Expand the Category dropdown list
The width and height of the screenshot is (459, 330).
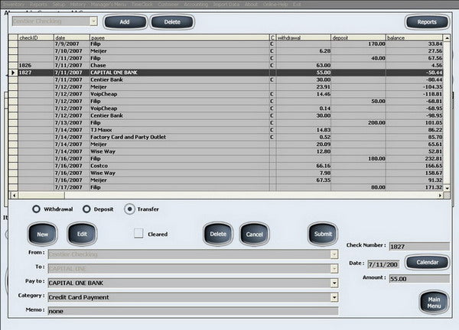(x=334, y=297)
